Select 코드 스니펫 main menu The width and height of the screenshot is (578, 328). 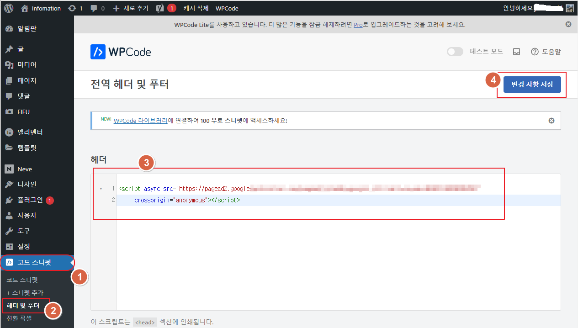point(37,262)
